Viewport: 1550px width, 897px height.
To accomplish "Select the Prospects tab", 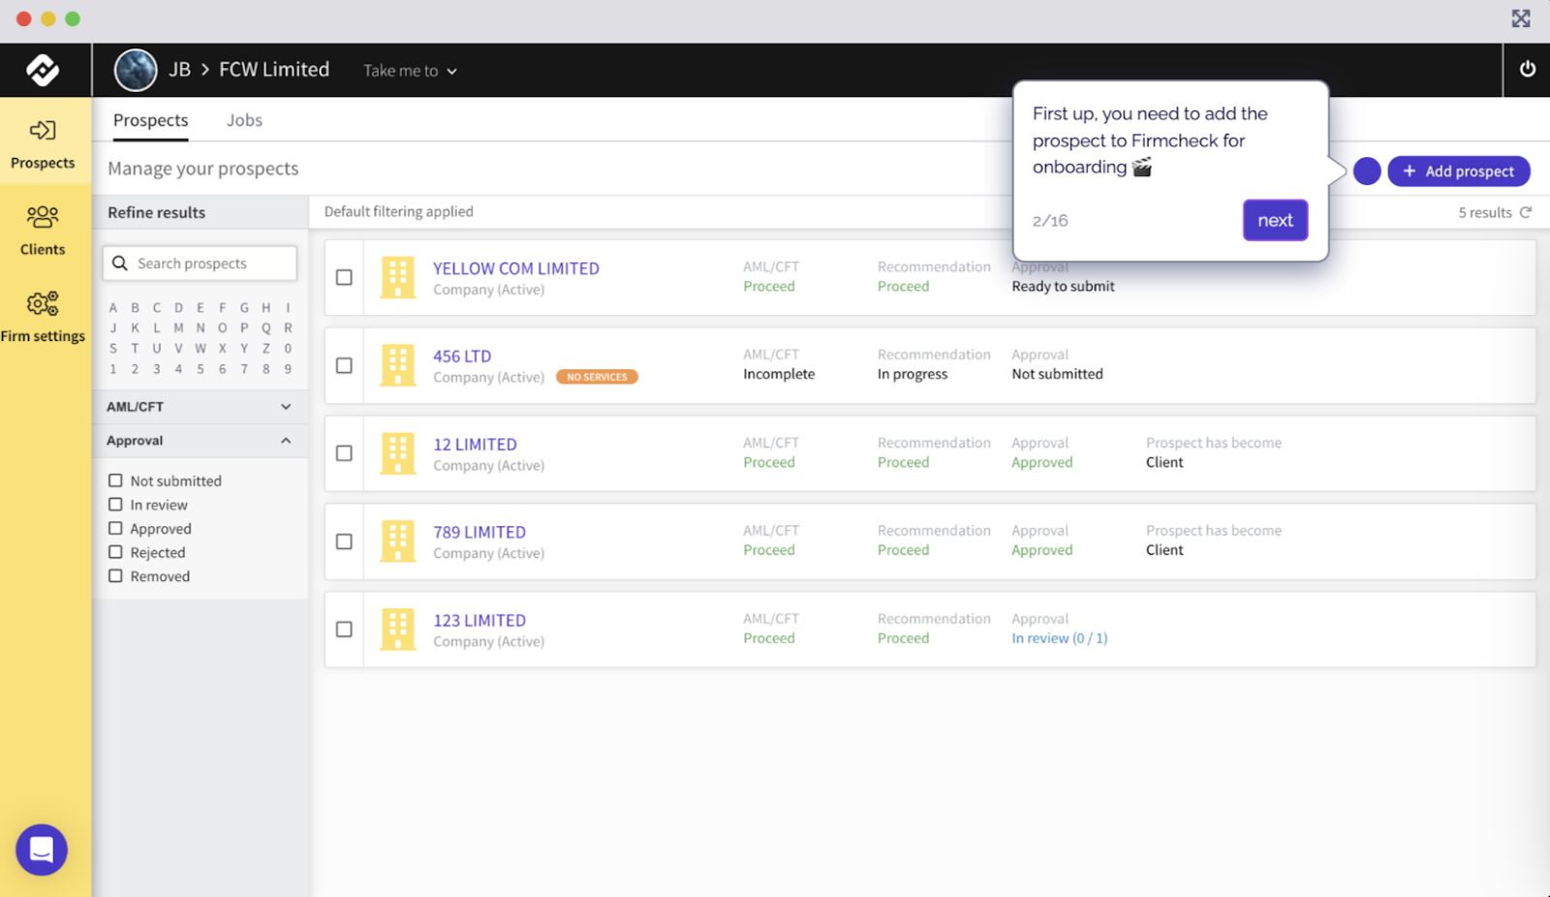I will pyautogui.click(x=150, y=119).
